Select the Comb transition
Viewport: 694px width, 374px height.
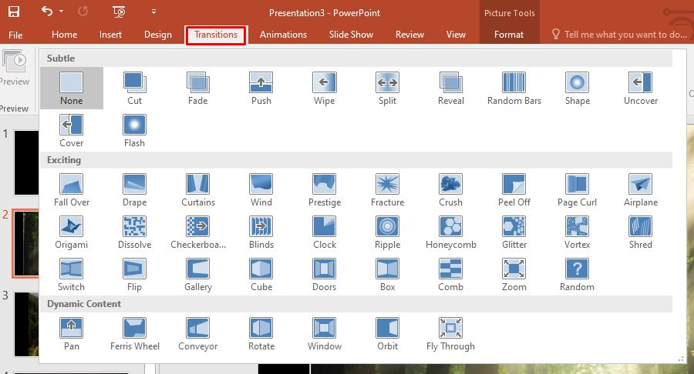click(450, 275)
